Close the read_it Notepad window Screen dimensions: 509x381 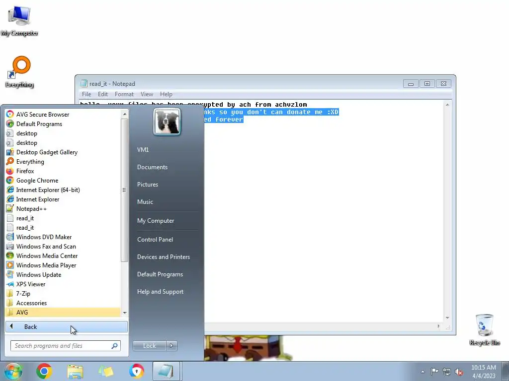click(x=443, y=83)
